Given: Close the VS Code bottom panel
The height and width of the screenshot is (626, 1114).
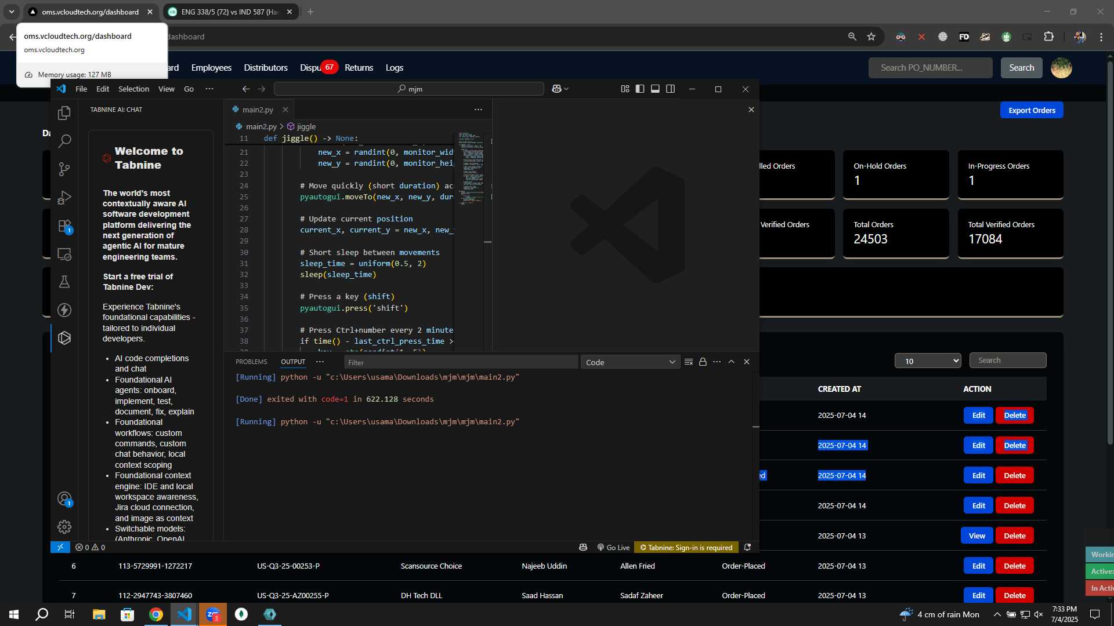Looking at the screenshot, I should [747, 362].
